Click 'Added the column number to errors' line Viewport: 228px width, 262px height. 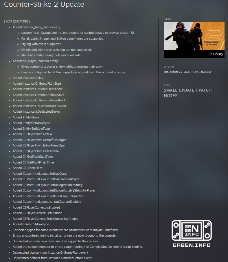[78, 247]
